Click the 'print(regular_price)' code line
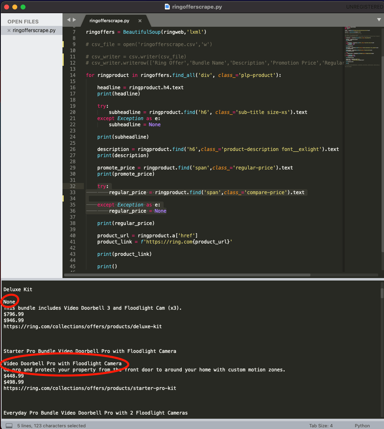The height and width of the screenshot is (429, 384). 126,223
